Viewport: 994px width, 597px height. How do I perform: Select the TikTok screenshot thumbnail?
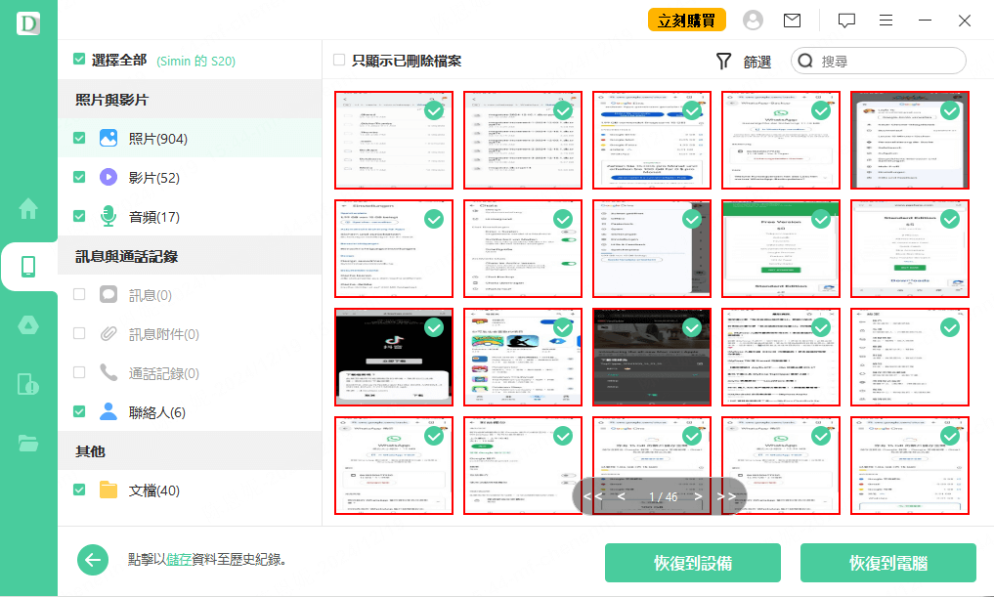click(394, 357)
